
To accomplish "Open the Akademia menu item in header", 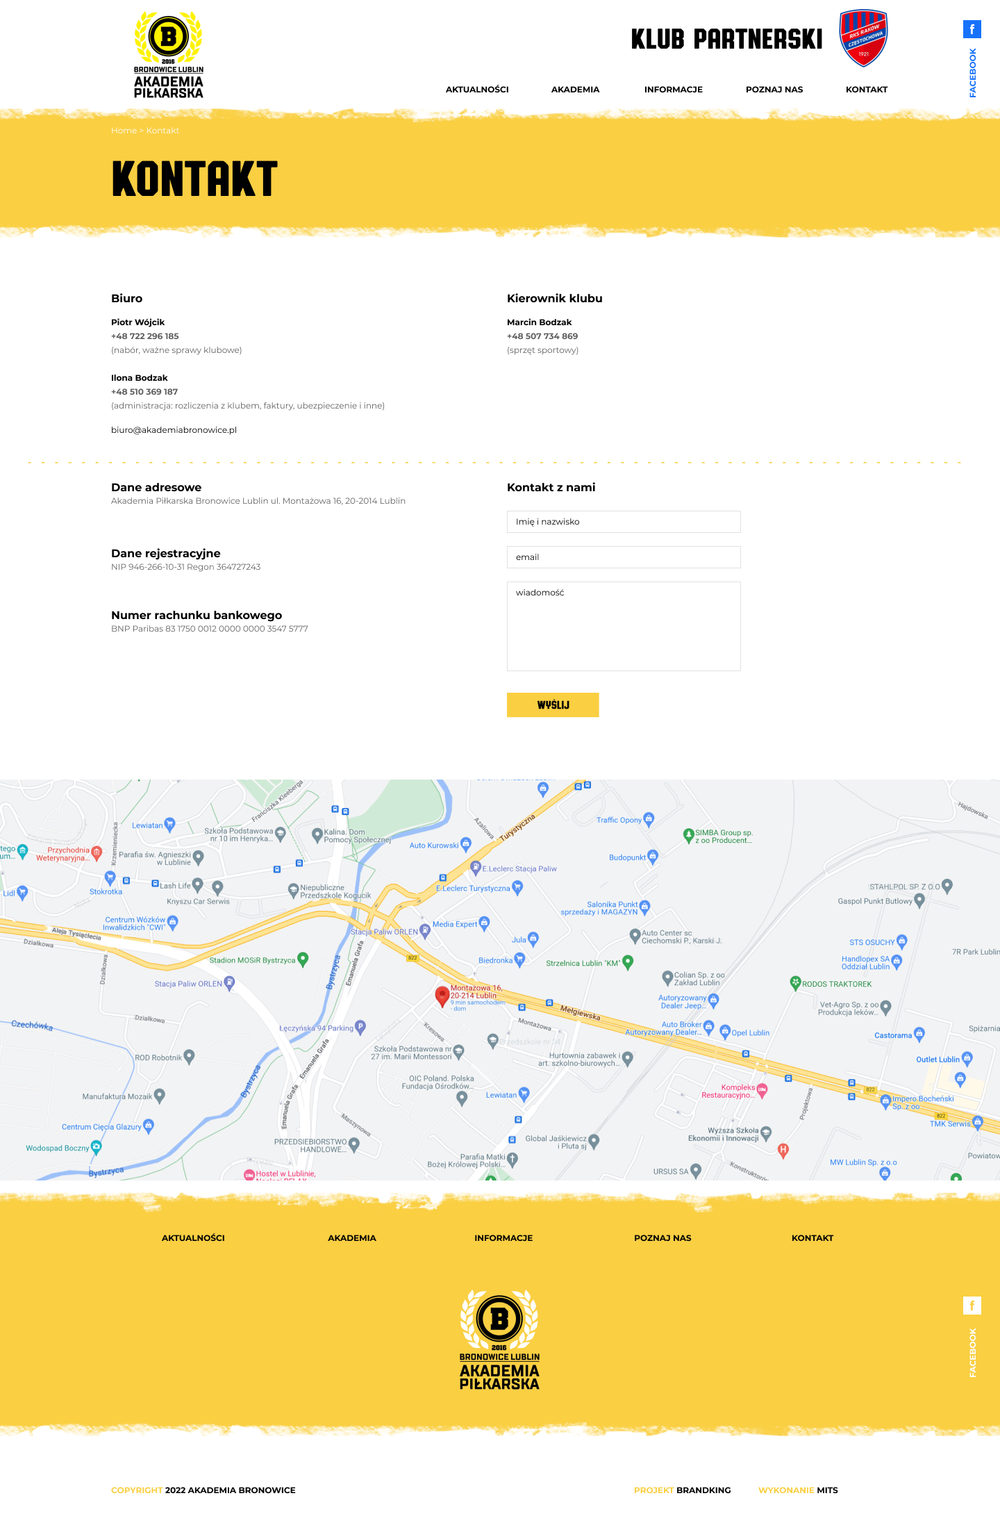I will click(x=575, y=90).
